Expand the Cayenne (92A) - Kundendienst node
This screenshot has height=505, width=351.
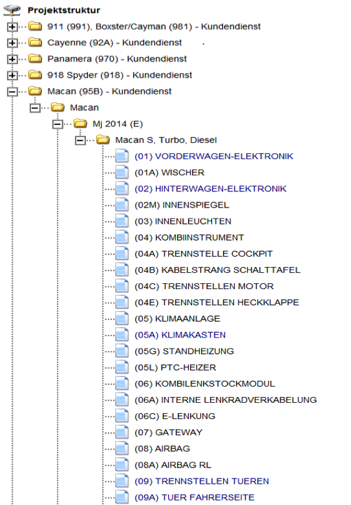click(x=12, y=43)
